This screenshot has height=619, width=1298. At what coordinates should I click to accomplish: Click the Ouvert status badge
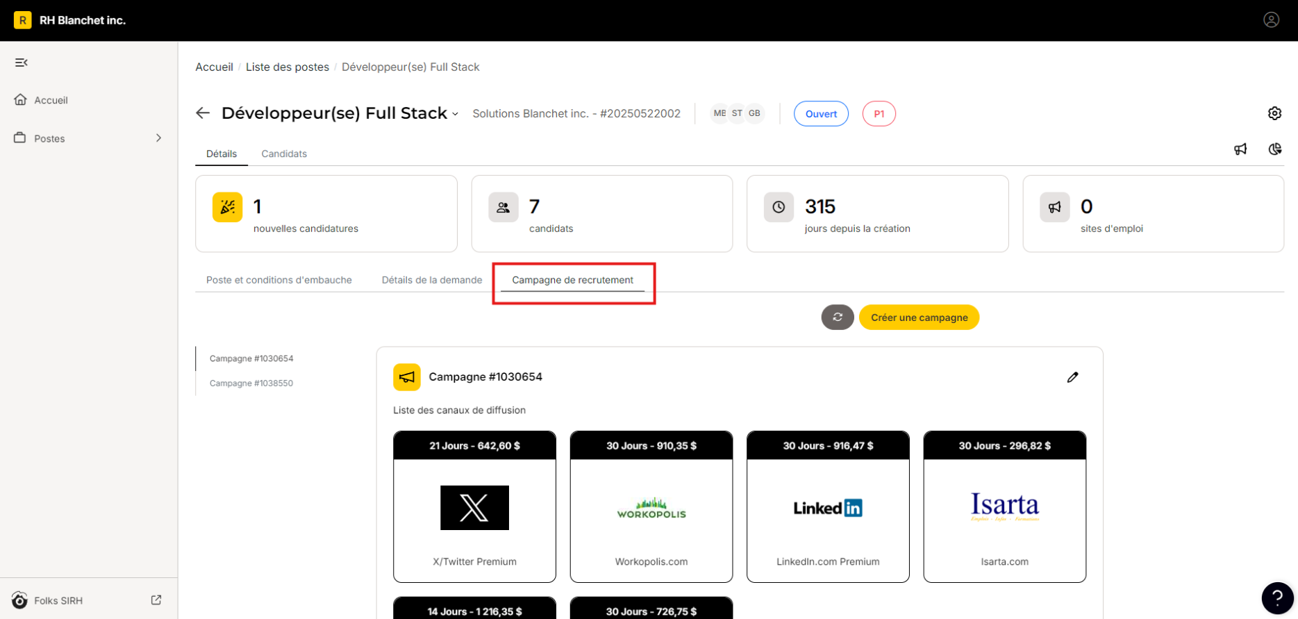[x=821, y=114]
